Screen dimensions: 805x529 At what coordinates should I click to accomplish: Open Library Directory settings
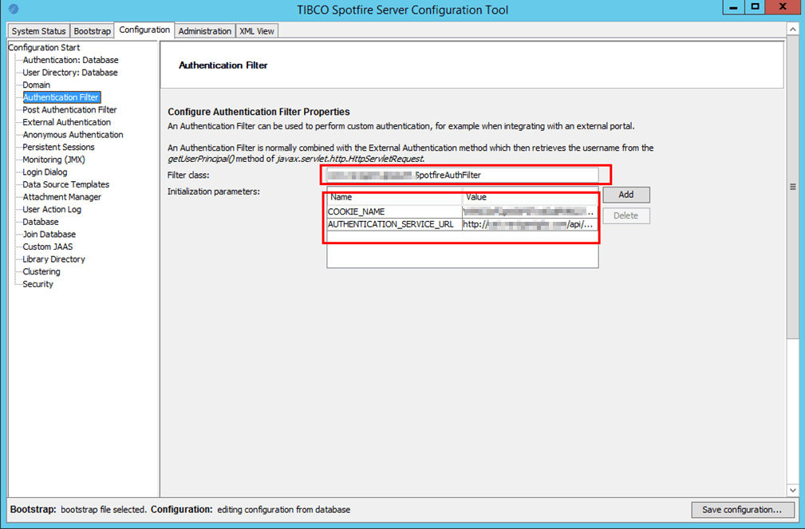[54, 259]
